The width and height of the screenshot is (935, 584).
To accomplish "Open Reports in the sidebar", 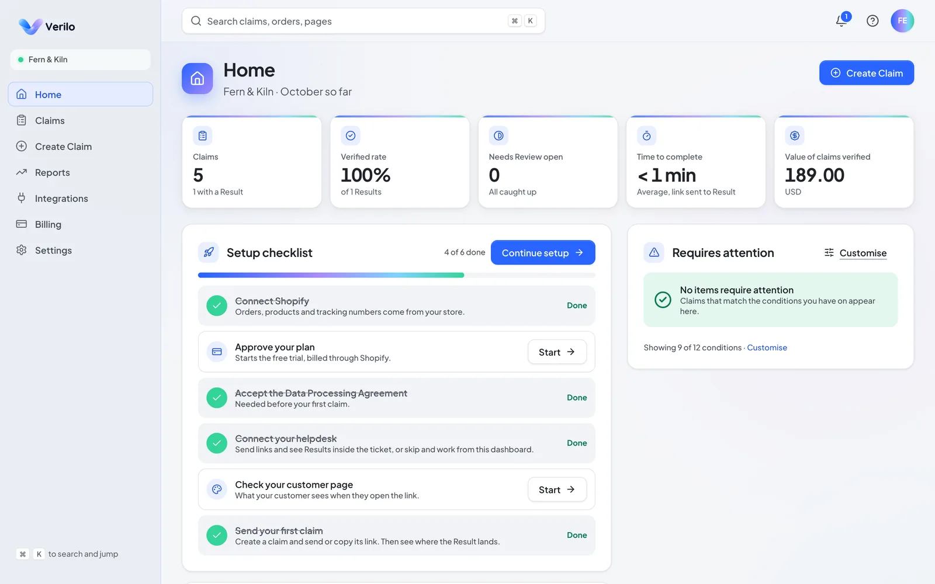I will [x=81, y=172].
